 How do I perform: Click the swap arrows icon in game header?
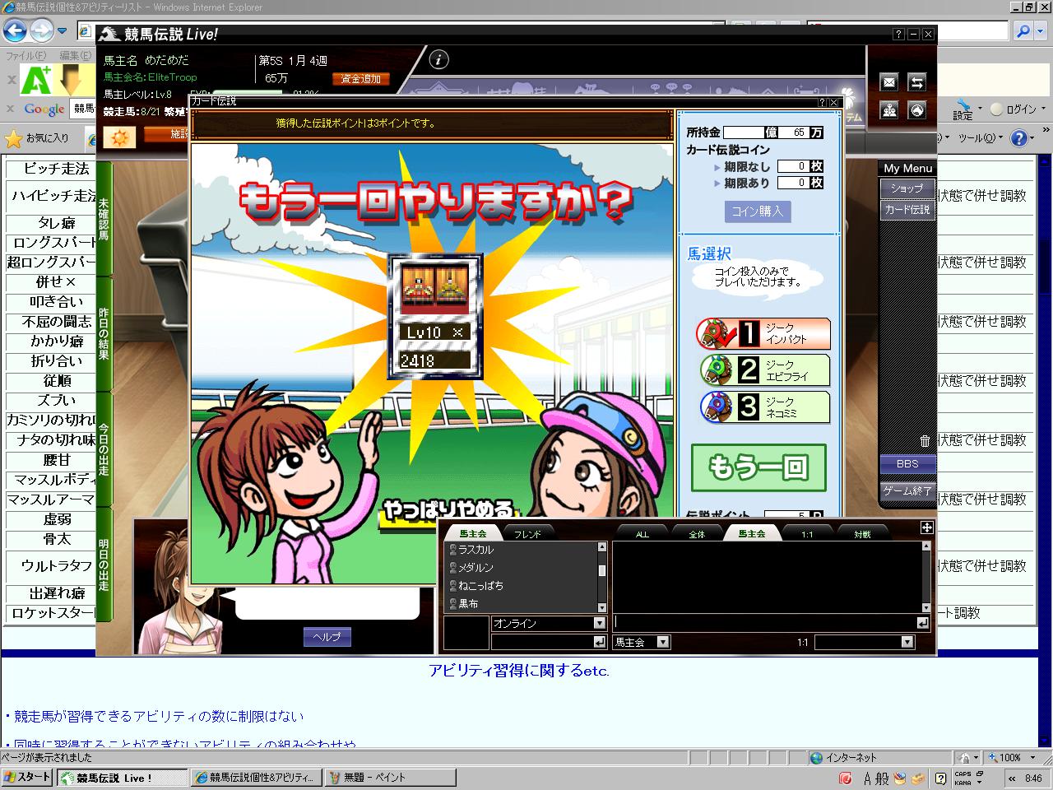(x=916, y=82)
